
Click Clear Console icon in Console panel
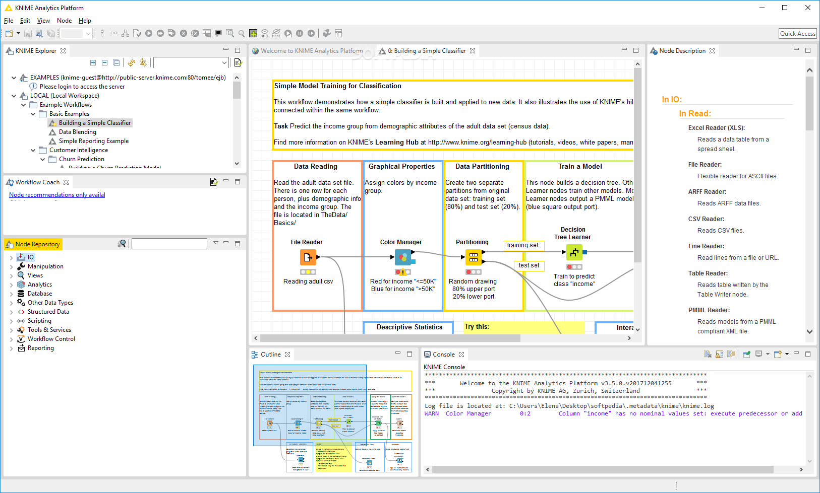click(708, 354)
